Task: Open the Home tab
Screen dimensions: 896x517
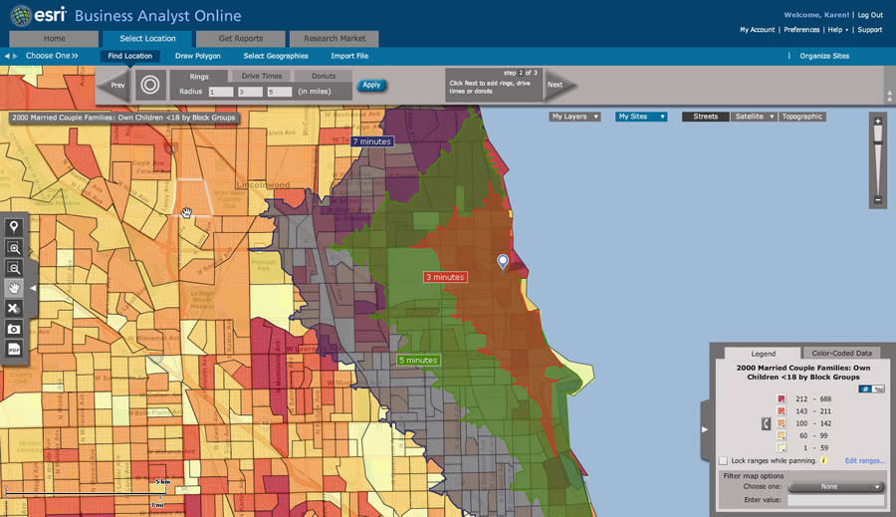Action: (55, 38)
